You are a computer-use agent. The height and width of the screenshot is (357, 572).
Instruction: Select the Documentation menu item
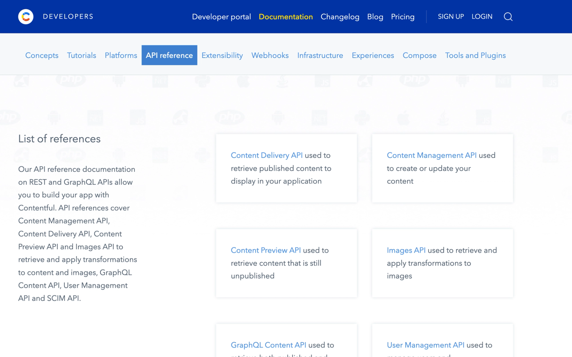[x=286, y=17]
